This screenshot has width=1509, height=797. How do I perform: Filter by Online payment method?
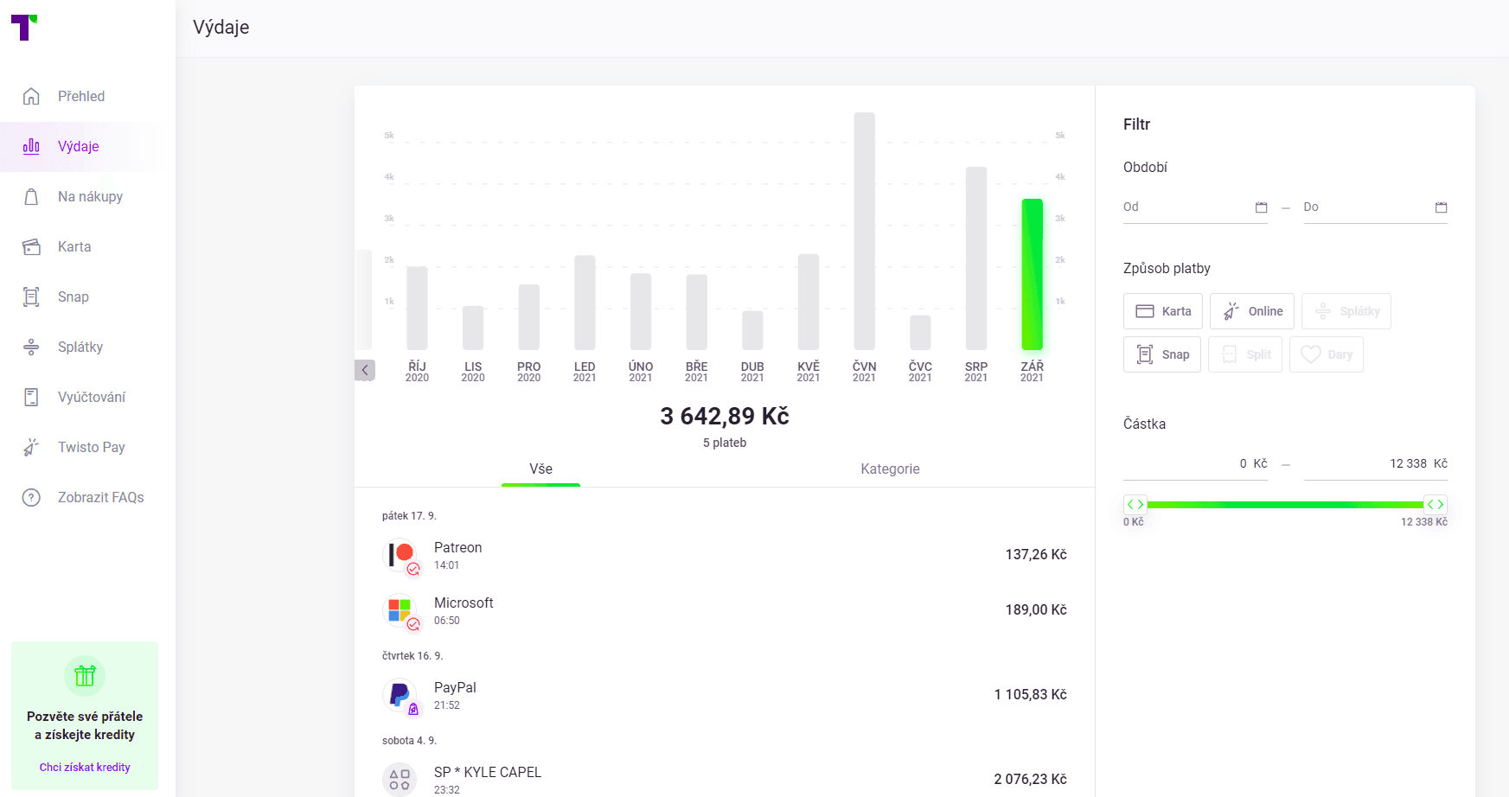click(1252, 311)
